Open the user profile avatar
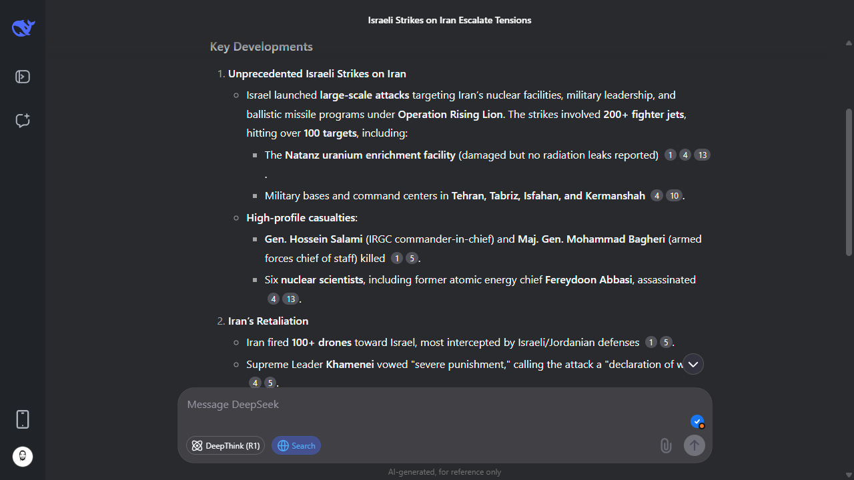 pos(23,457)
